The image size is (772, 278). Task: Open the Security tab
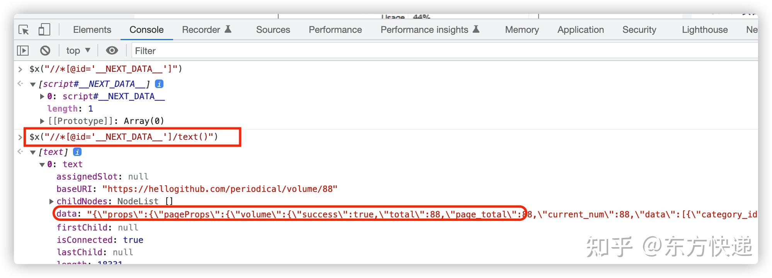[x=639, y=30]
